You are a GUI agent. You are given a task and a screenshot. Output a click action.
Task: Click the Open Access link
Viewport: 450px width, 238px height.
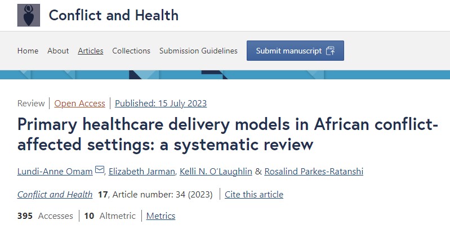pyautogui.click(x=79, y=103)
